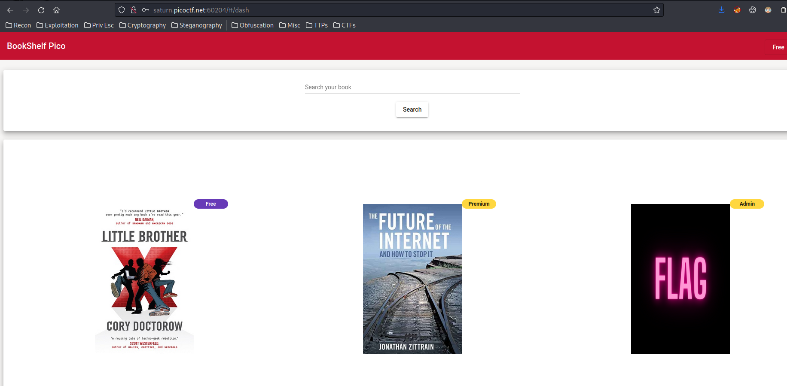
Task: Click the browser forward arrow
Action: point(26,10)
